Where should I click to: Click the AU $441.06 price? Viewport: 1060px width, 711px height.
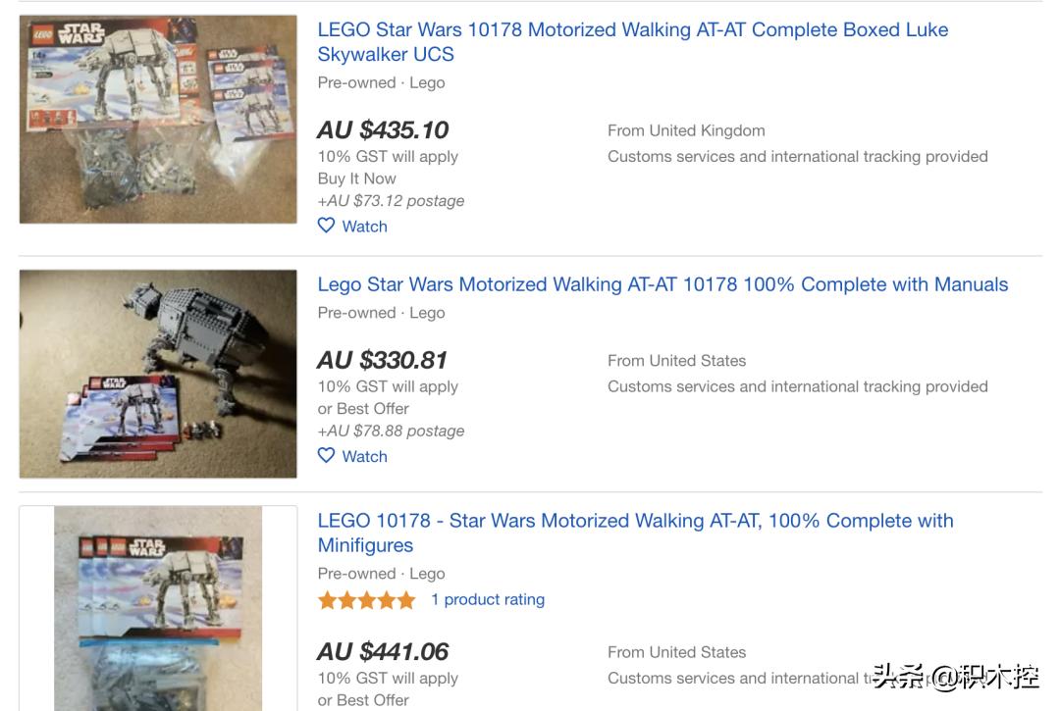383,651
